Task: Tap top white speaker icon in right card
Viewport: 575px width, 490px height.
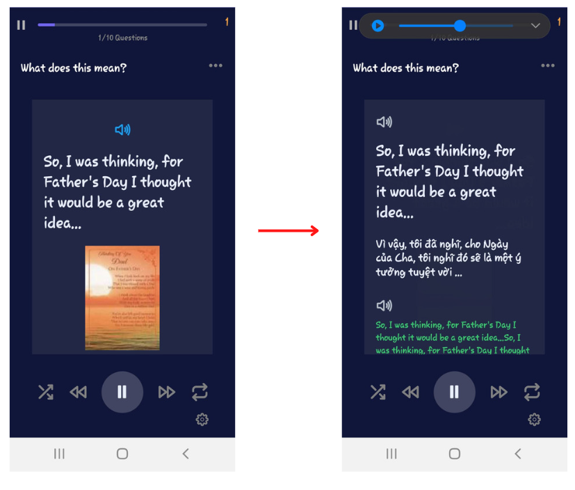Action: click(384, 122)
